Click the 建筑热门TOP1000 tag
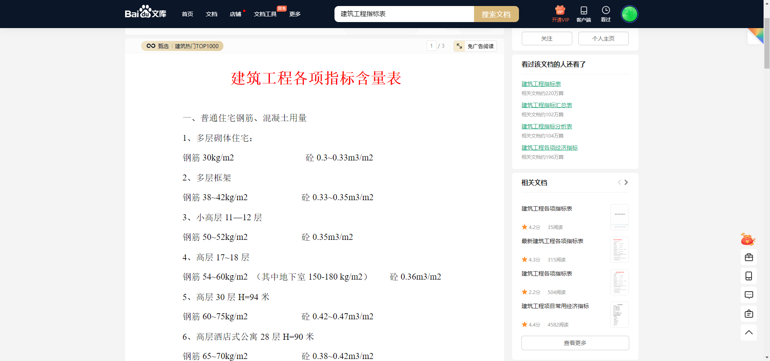The width and height of the screenshot is (770, 361). pyautogui.click(x=197, y=46)
